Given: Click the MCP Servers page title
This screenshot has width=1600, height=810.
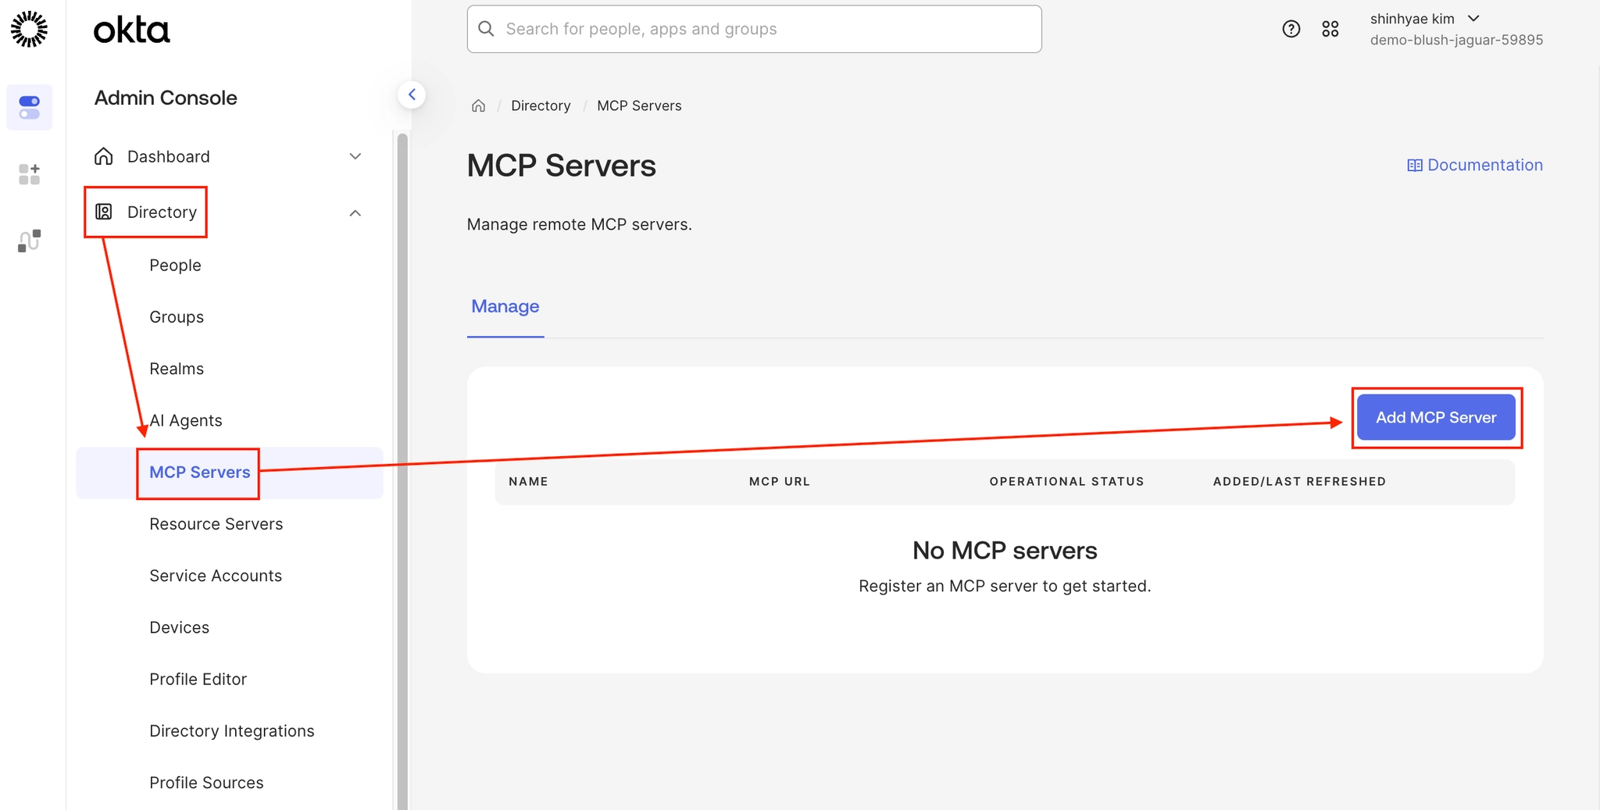Looking at the screenshot, I should [x=562, y=166].
